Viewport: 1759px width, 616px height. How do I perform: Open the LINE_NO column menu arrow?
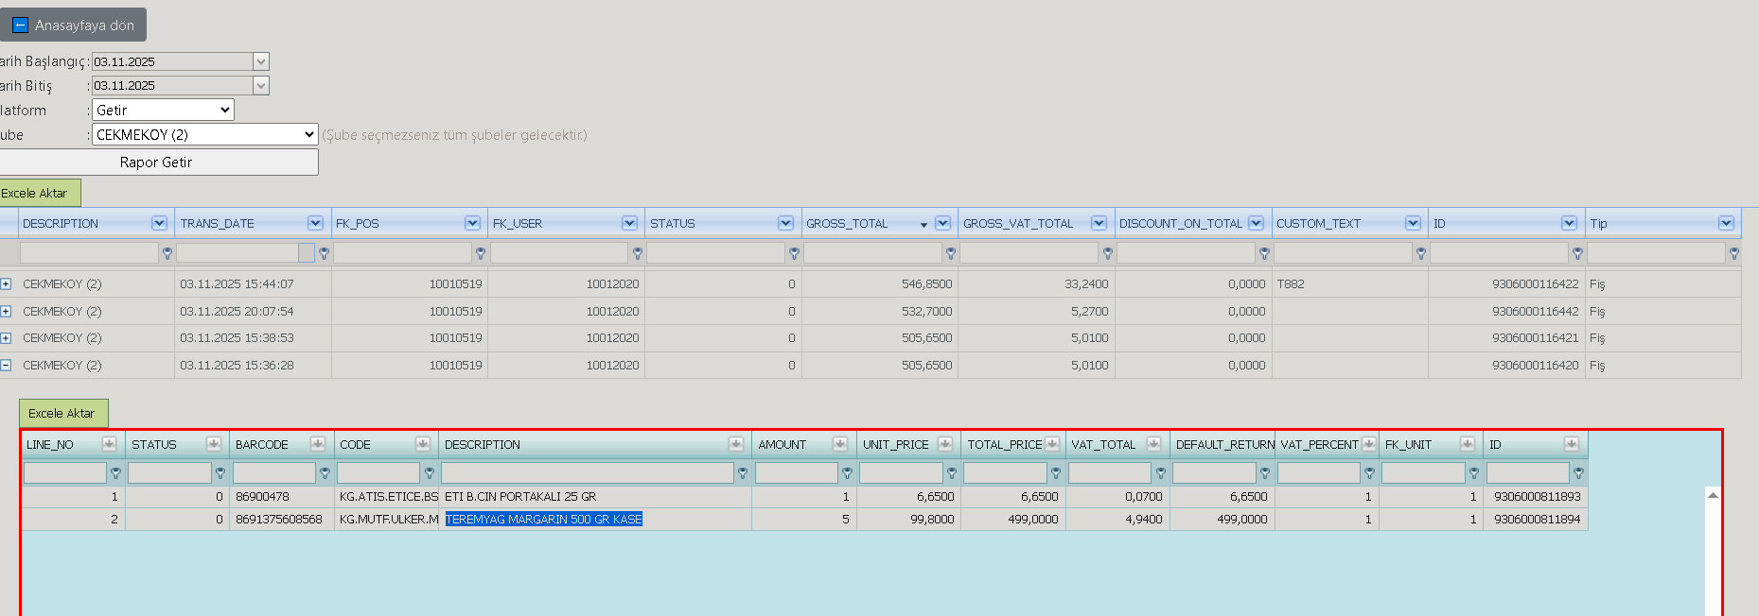click(x=109, y=444)
